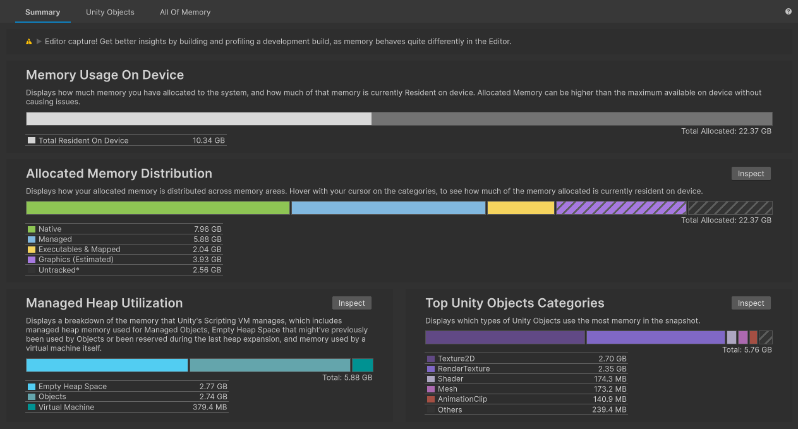Click the green Native memory bar segment
Viewport: 798px width, 429px height.
tap(157, 208)
